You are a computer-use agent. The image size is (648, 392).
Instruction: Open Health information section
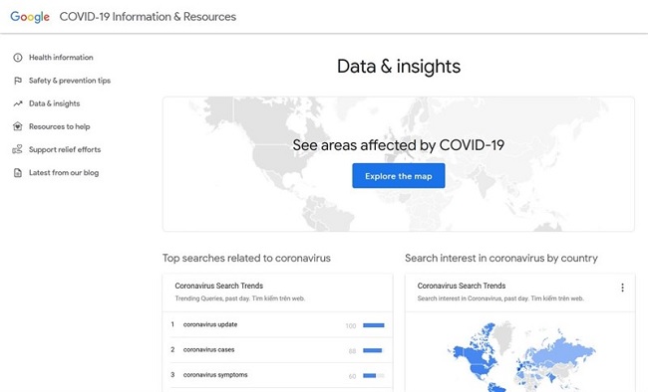[61, 58]
